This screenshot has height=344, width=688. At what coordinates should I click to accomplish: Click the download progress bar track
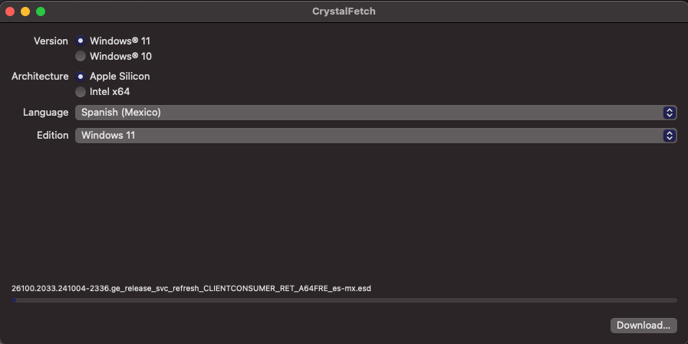tap(344, 300)
